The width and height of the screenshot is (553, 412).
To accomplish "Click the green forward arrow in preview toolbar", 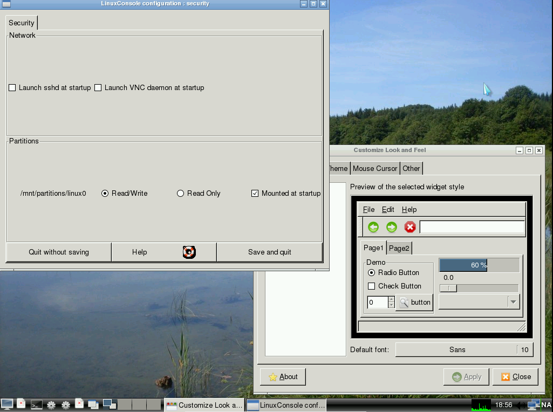I will (x=392, y=227).
